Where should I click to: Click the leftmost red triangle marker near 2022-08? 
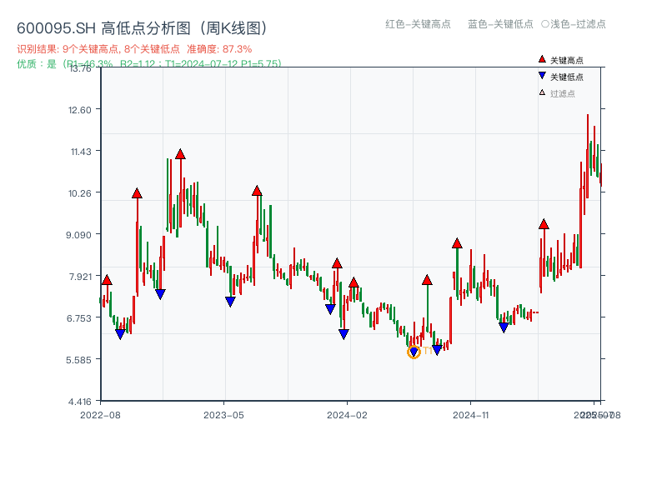[107, 280]
